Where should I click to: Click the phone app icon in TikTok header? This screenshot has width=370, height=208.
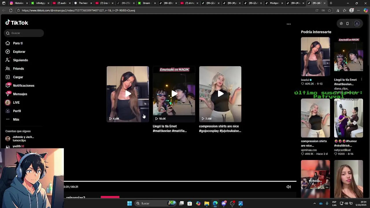coord(347,24)
